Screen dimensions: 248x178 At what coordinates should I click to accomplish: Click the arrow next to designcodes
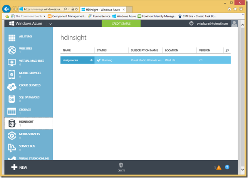[x=91, y=60]
